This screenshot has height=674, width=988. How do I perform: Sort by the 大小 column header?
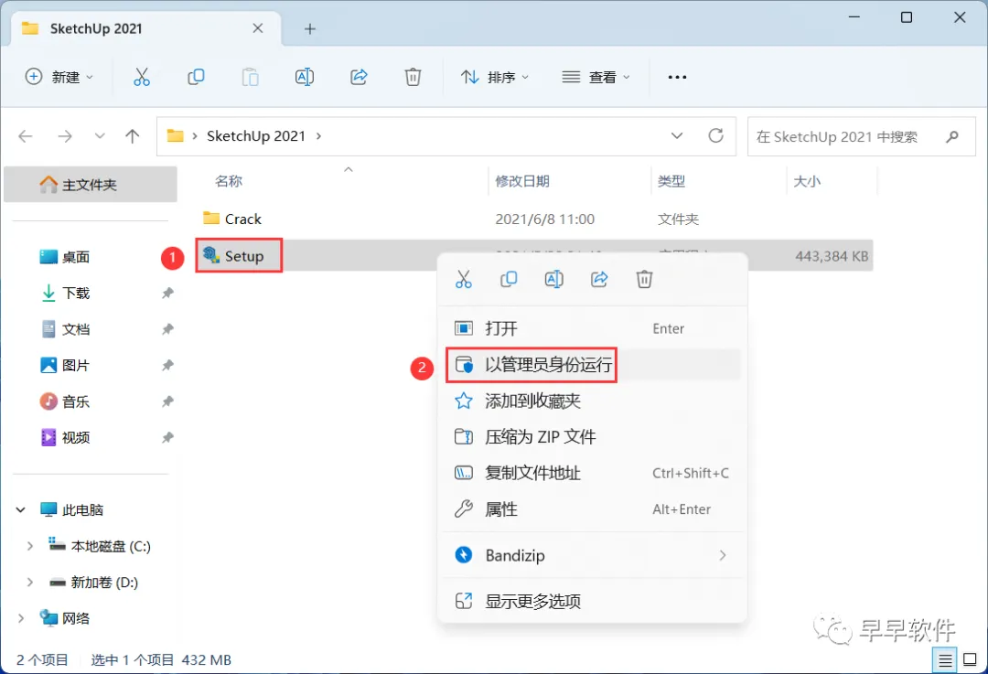point(807,181)
